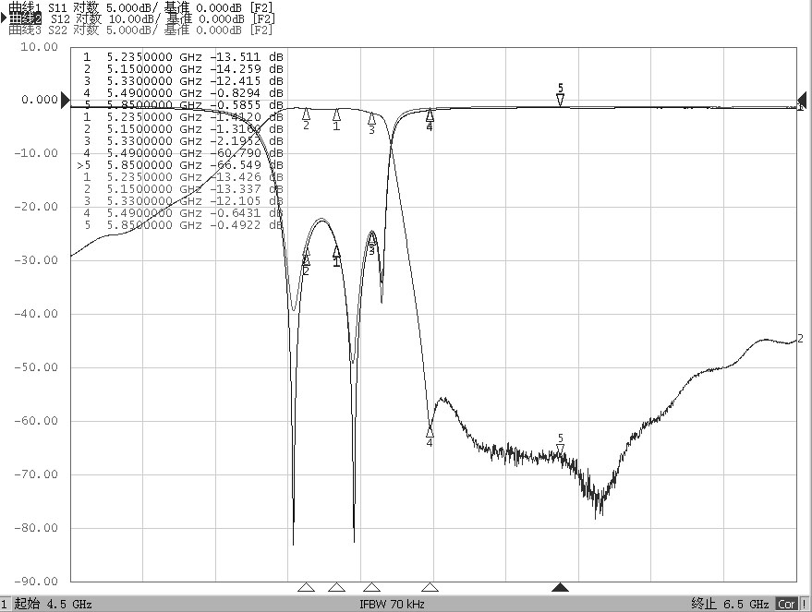Click the right reference position arrow
The width and height of the screenshot is (812, 612).
click(x=804, y=99)
